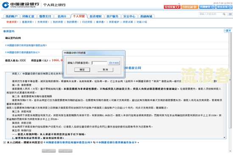233x155 pixels.
Task: Click the 展开 expand toggle at right
Action: click(228, 30)
